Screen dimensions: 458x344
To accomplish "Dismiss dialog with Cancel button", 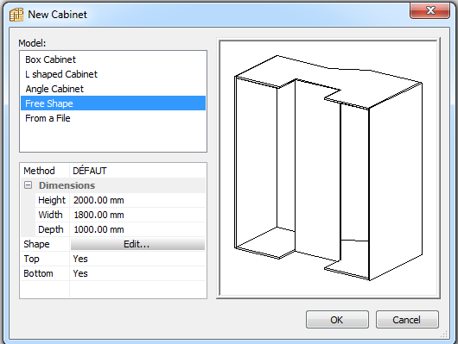I will coord(407,320).
